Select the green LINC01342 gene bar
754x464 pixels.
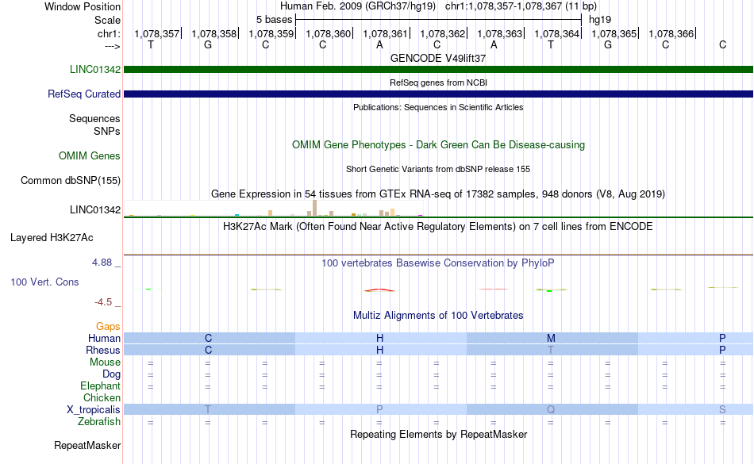(439, 69)
